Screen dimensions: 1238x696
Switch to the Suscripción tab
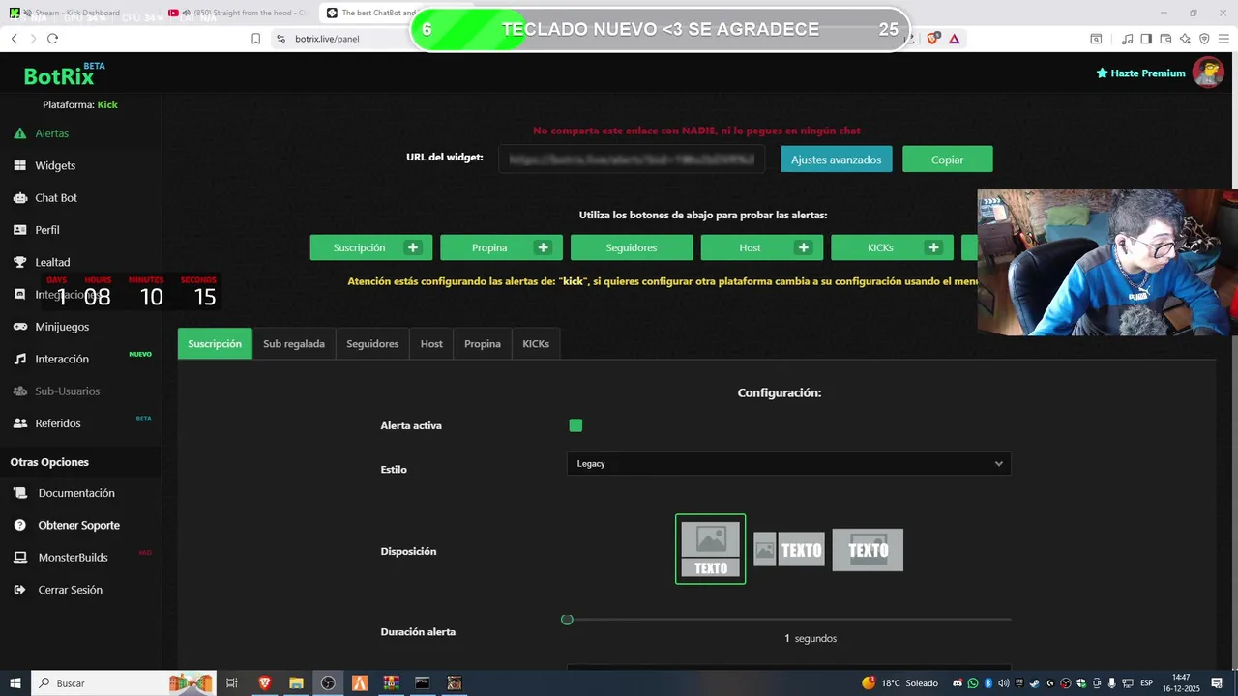click(x=215, y=343)
